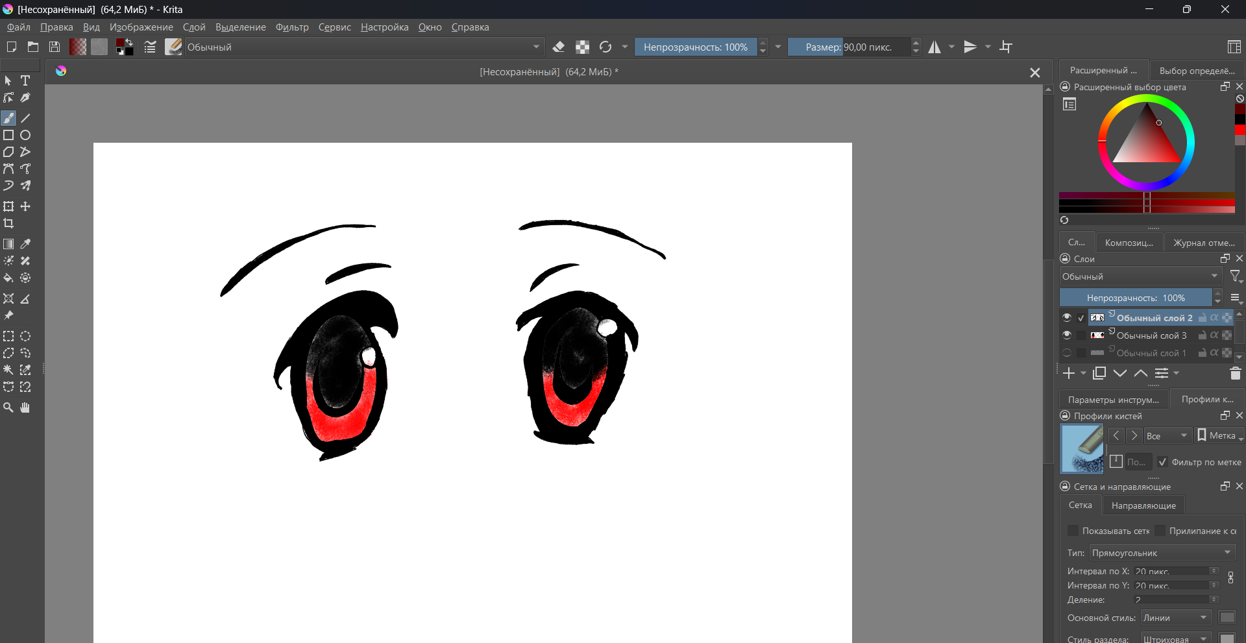This screenshot has height=643, width=1246.
Task: Select the Rectangle shape tool
Action: 8,135
